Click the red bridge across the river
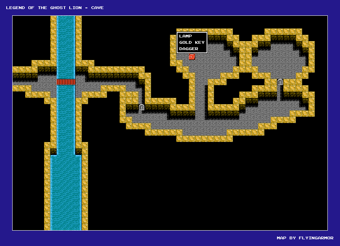This screenshot has height=246, width=340. tap(66, 82)
